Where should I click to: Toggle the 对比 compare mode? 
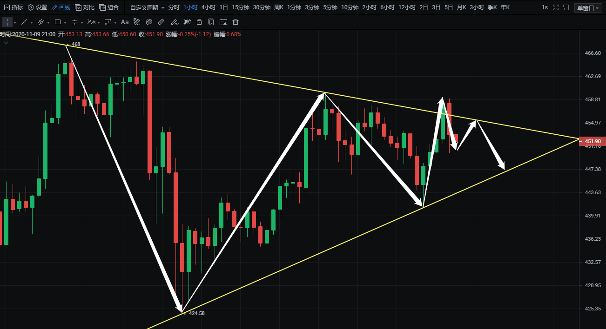pyautogui.click(x=85, y=7)
